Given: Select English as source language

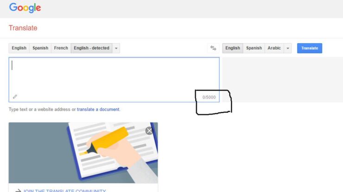Looking at the screenshot, I should point(19,48).
